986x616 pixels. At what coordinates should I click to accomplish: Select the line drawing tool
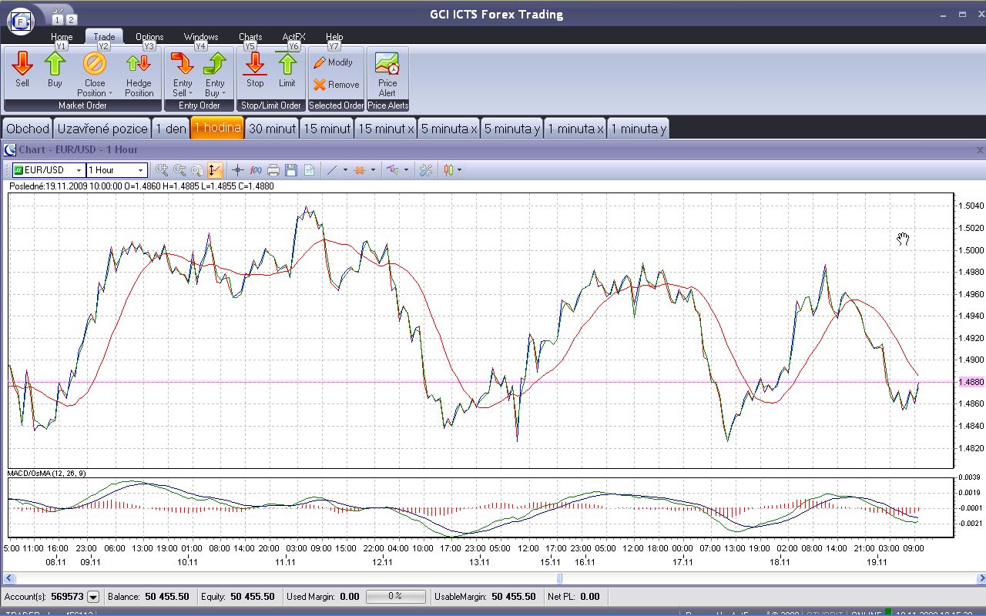click(x=332, y=170)
